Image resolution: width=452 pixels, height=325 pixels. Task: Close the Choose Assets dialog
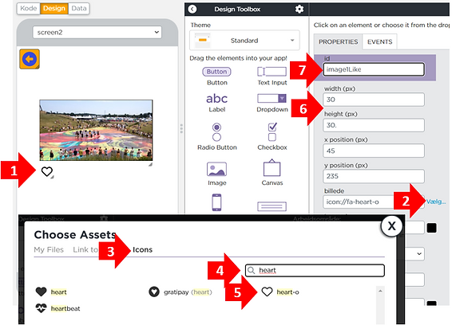(x=391, y=226)
